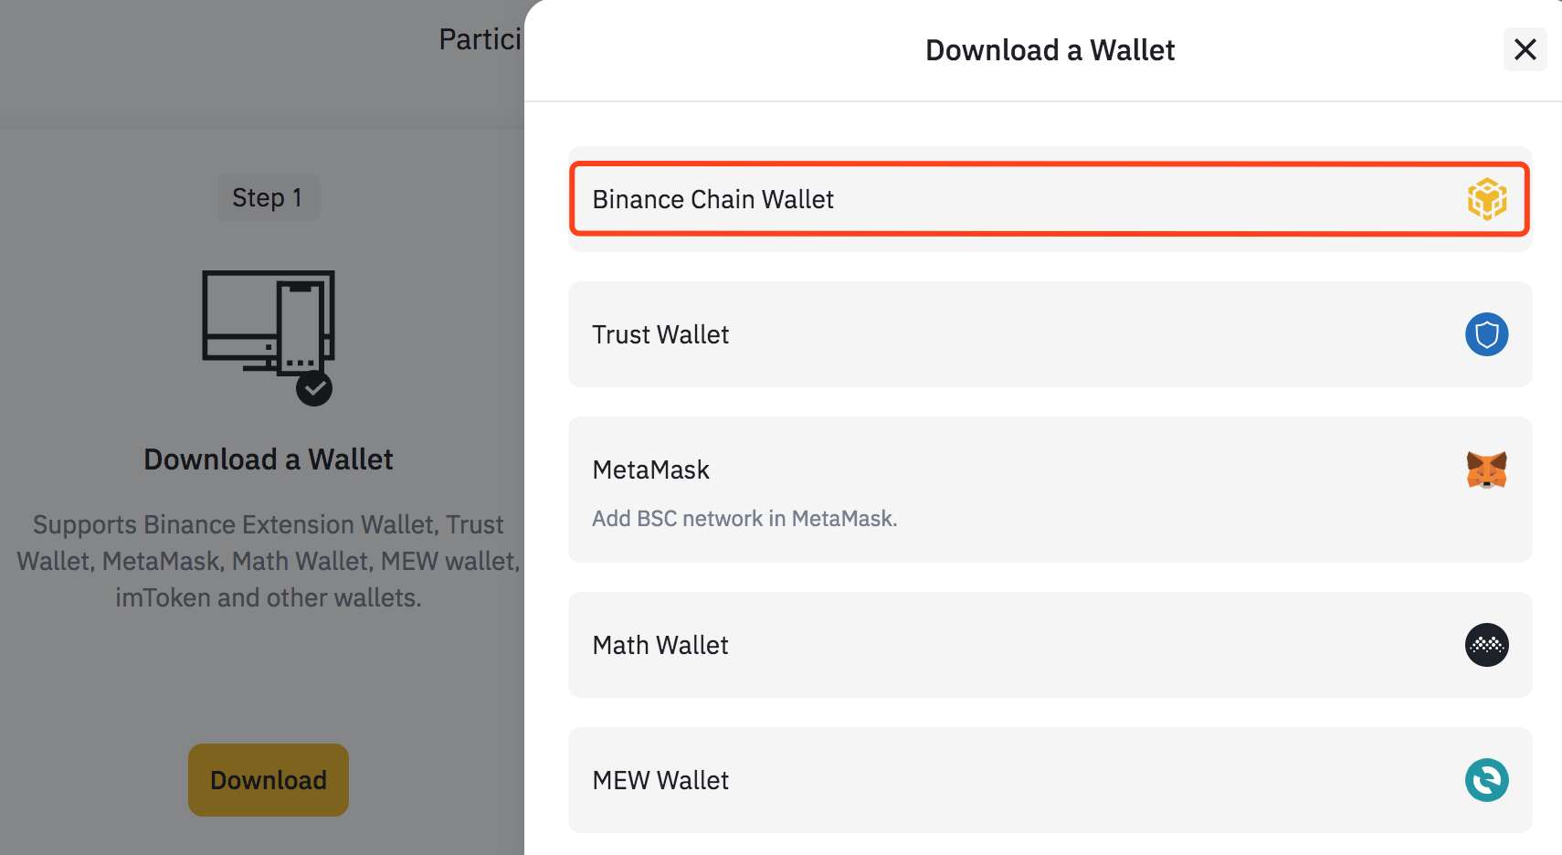This screenshot has height=855, width=1562.
Task: Close the Download a Wallet dialog
Action: tap(1525, 49)
